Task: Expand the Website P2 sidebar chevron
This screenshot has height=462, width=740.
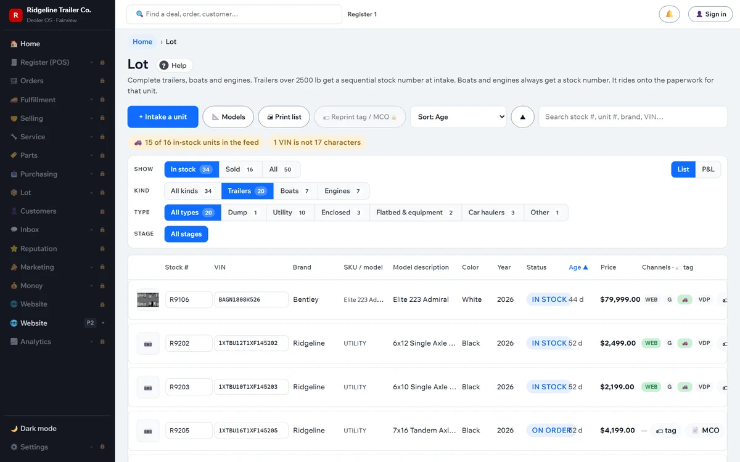Action: (103, 323)
